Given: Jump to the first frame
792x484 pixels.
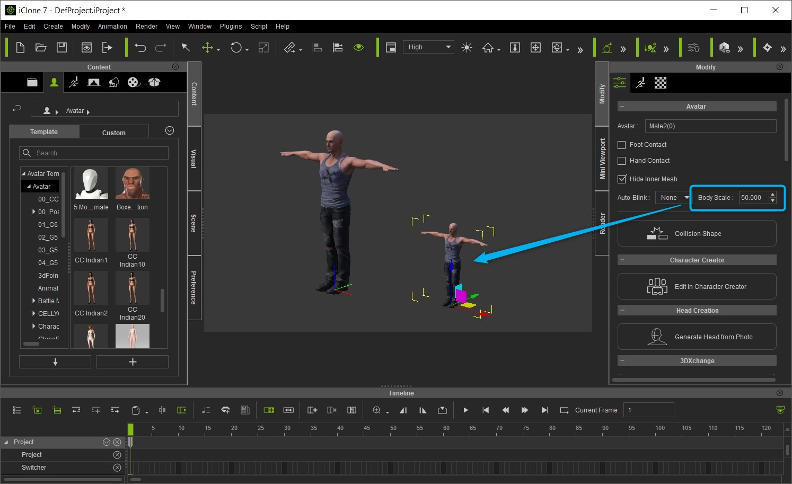Looking at the screenshot, I should coord(486,410).
